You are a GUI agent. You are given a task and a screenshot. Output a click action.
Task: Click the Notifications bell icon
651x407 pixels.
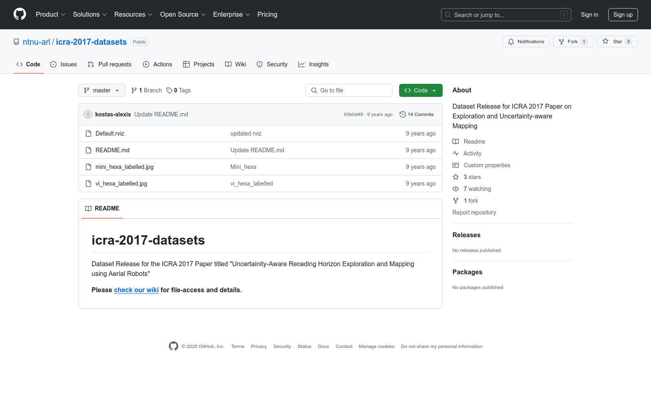click(x=511, y=42)
